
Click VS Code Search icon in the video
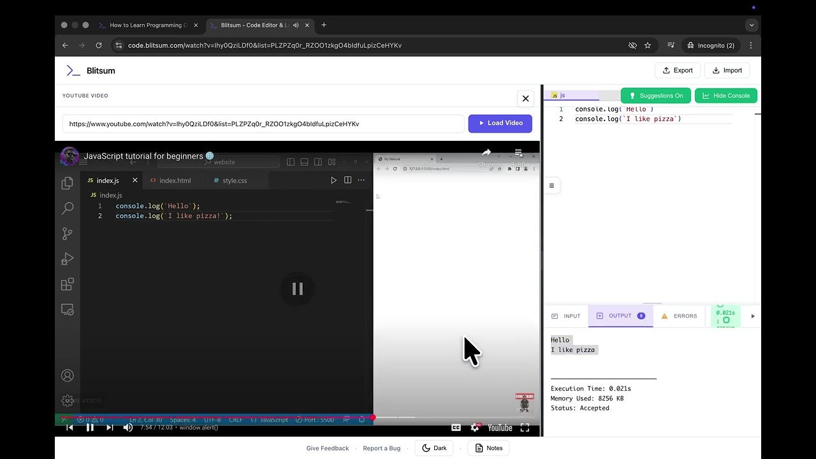(67, 208)
